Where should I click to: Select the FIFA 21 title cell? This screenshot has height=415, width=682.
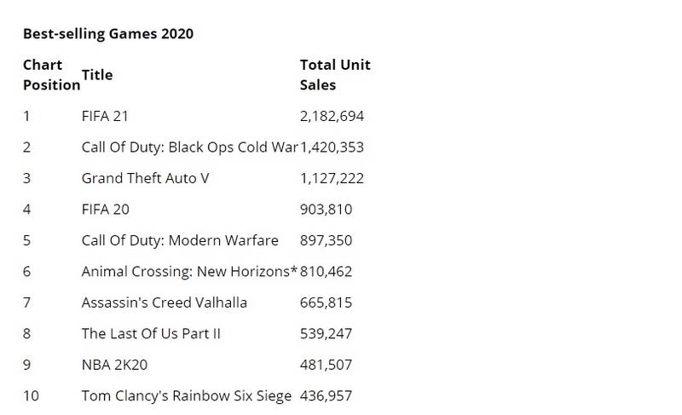(x=105, y=116)
